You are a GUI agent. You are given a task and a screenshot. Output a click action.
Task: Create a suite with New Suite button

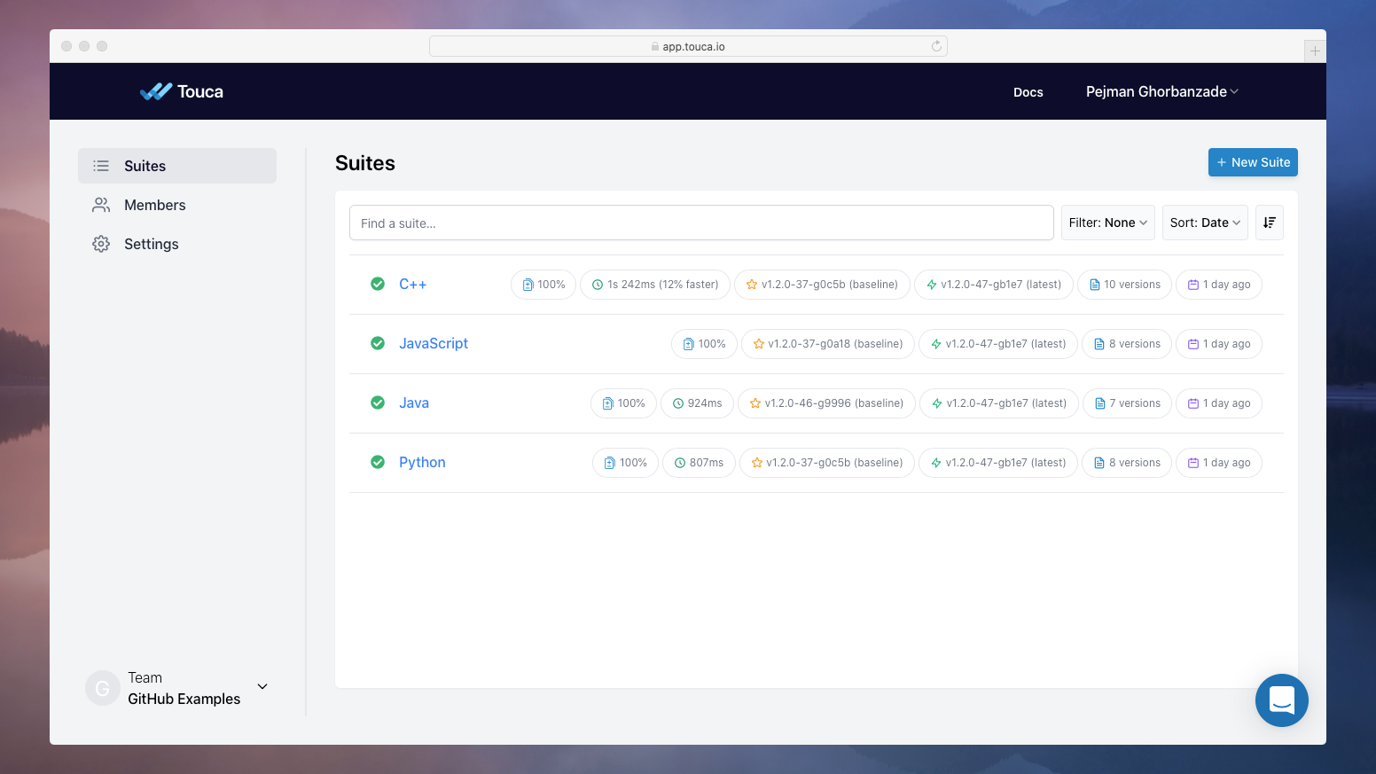click(1253, 162)
